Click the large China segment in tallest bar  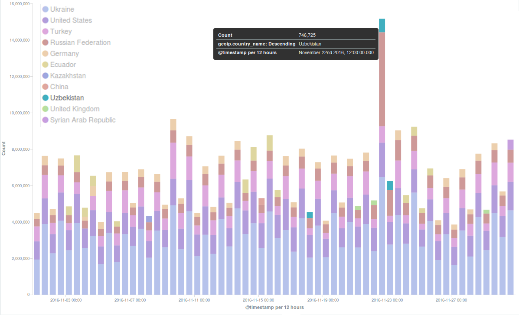382,79
